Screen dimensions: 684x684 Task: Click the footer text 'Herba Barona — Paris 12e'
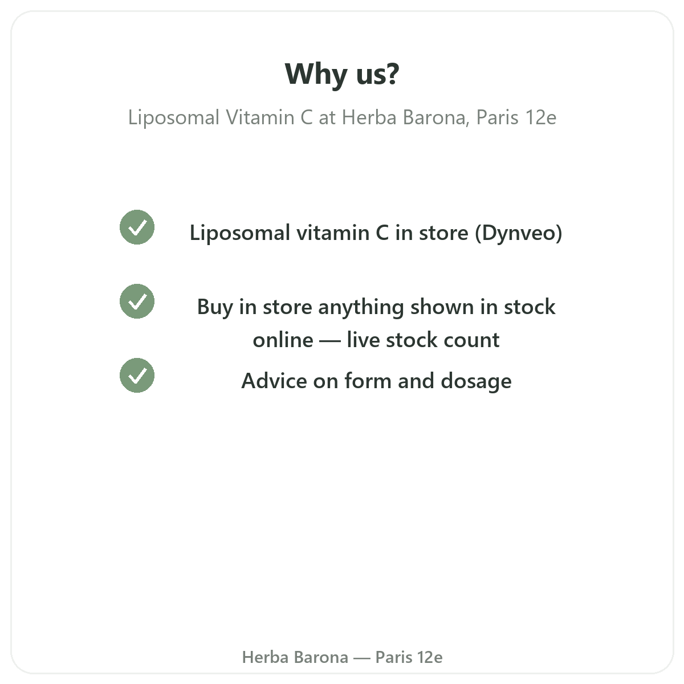pyautogui.click(x=342, y=657)
